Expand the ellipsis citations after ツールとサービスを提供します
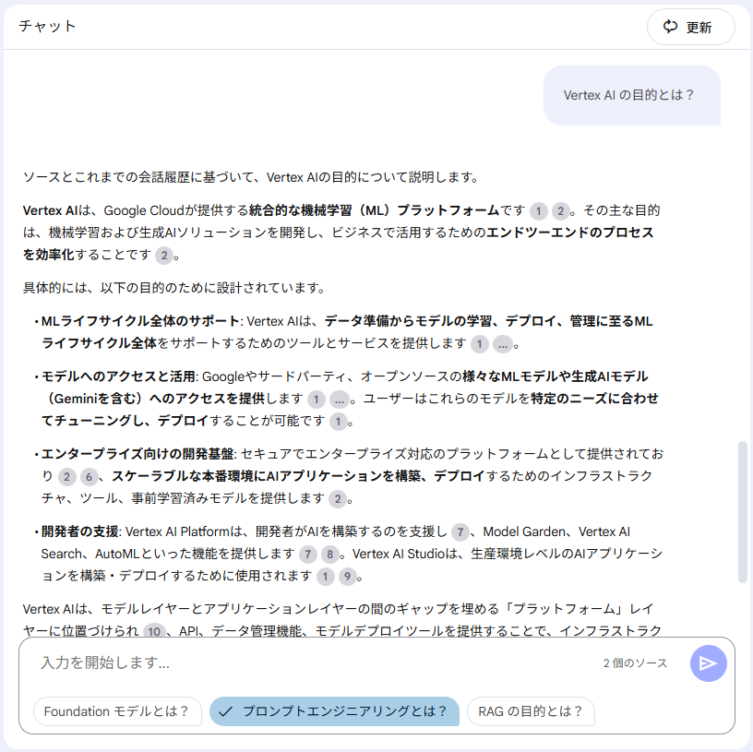Screen dimensions: 753x752 [502, 344]
